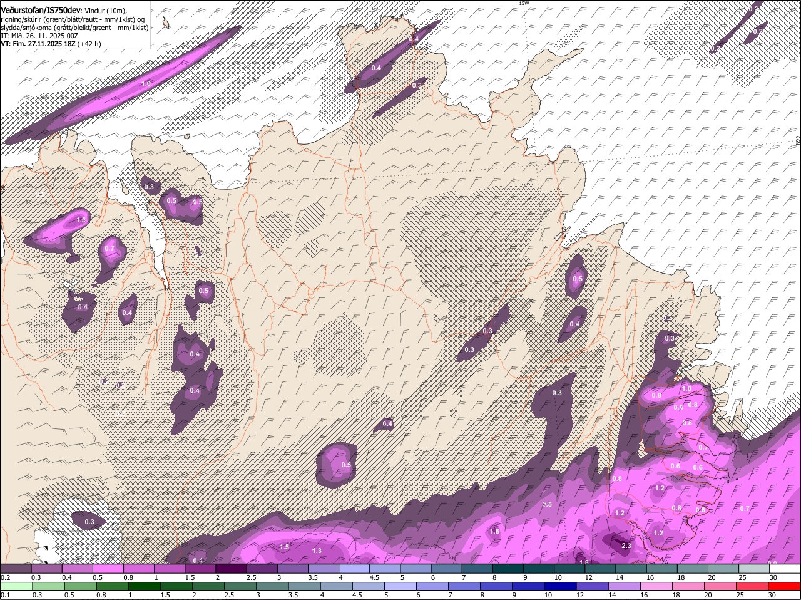Select the pale grey swatch at 25 in upper legend

[755, 568]
